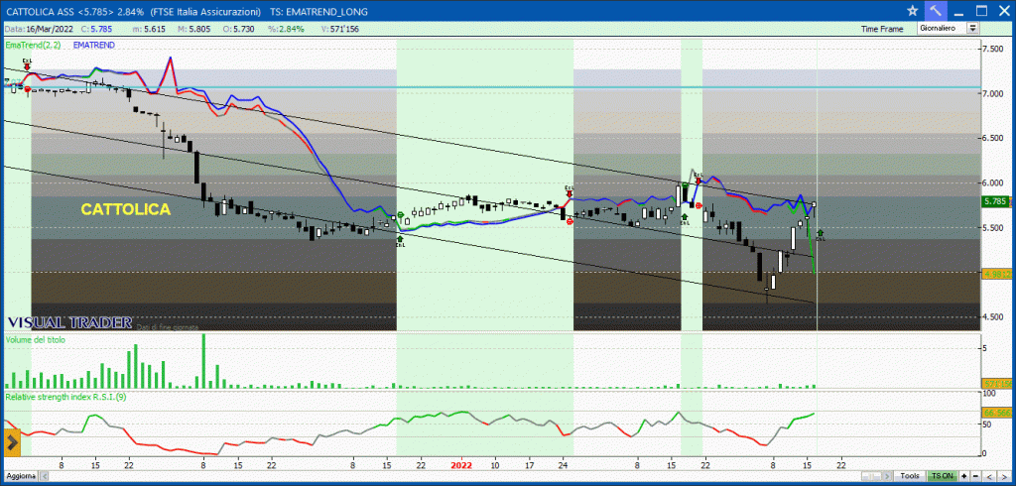Click the green 5.785 price tag on axis
Viewport: 1016px width, 486px height.
coord(997,201)
